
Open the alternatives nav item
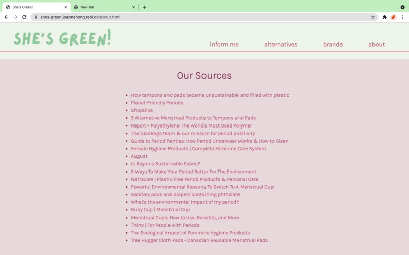pos(281,44)
